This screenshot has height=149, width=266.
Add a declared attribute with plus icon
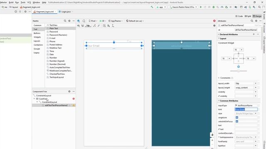(x=254, y=34)
